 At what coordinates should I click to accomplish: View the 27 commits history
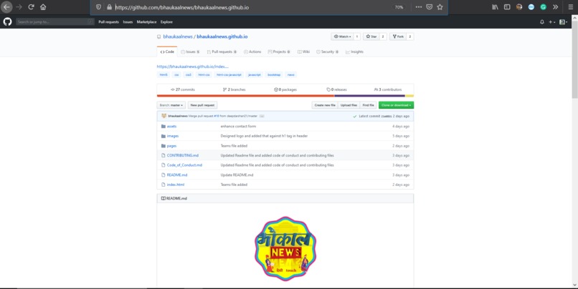(183, 89)
